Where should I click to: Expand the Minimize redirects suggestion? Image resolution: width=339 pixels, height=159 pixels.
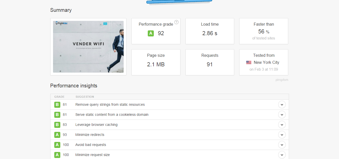click(x=282, y=135)
